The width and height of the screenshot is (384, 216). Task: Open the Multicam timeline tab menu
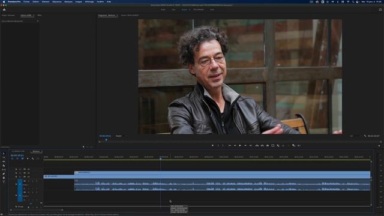click(x=41, y=151)
